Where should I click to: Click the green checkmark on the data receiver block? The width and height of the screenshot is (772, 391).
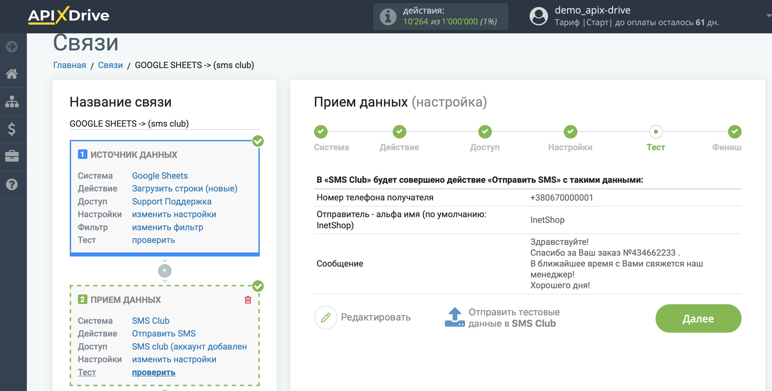click(258, 286)
